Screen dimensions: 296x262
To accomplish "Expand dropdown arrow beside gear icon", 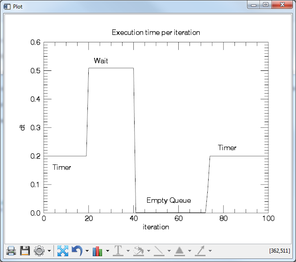I will [49, 251].
